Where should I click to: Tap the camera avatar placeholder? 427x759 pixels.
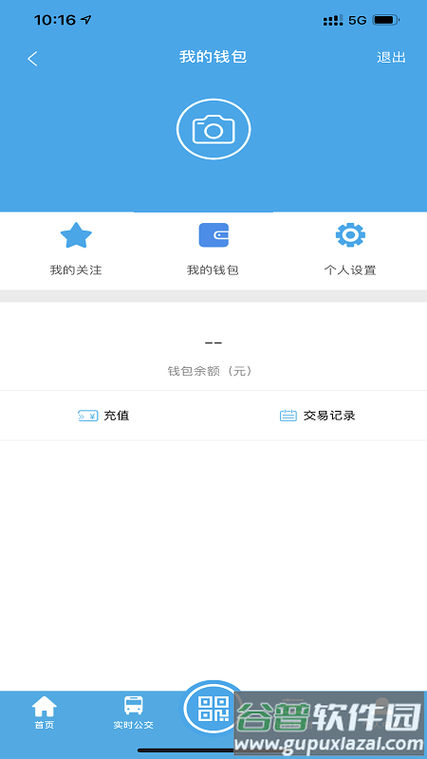coord(213,129)
